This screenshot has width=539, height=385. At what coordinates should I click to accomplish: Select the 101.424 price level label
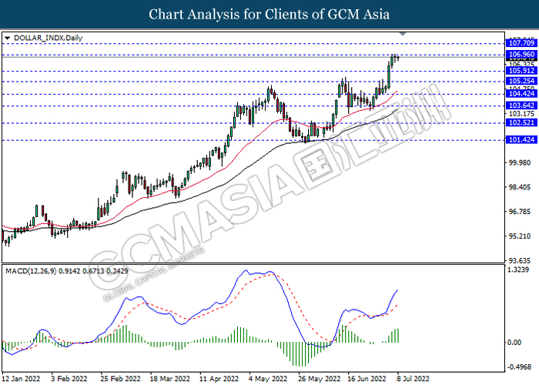tap(521, 139)
